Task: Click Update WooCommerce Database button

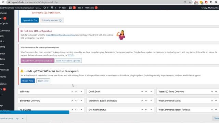Action: (37, 61)
